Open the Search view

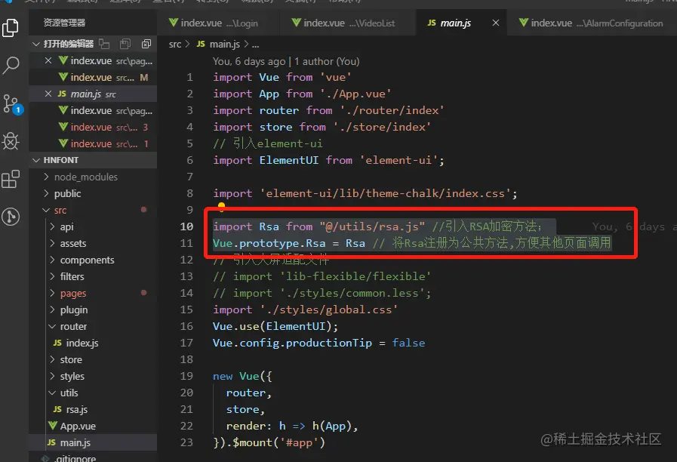(11, 66)
